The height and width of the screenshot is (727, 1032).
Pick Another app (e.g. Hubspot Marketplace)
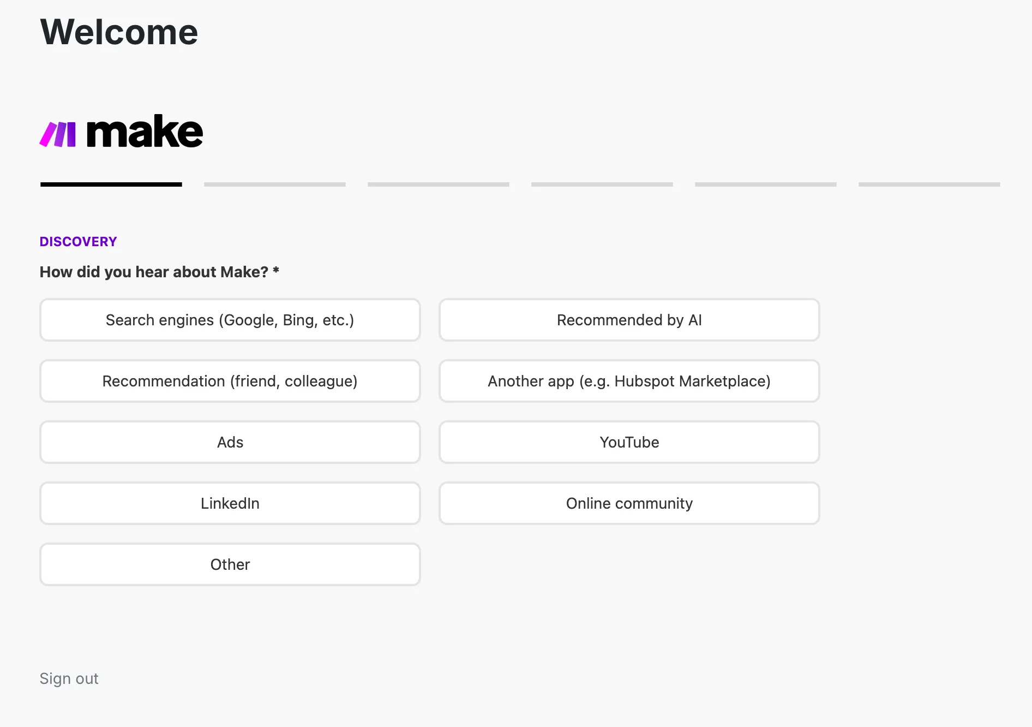click(629, 381)
